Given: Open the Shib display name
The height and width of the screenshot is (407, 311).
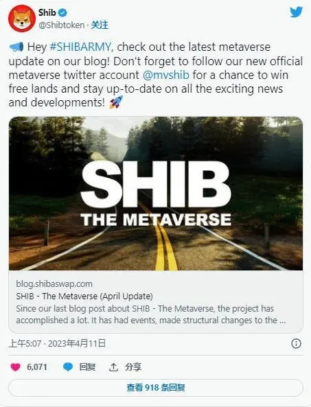Looking at the screenshot, I should click(x=47, y=12).
